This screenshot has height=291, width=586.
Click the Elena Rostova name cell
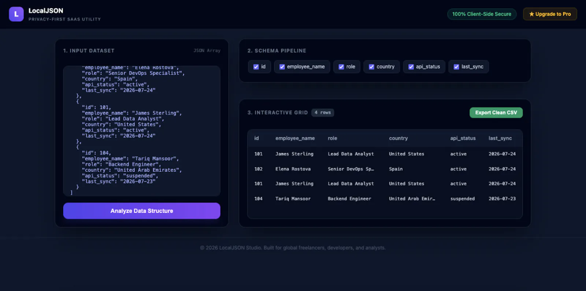pyautogui.click(x=293, y=169)
